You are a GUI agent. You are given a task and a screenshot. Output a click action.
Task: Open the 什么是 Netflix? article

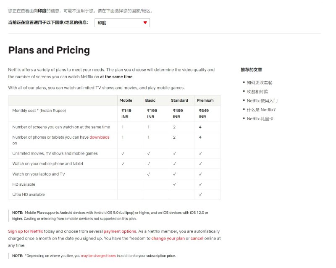pos(261,110)
